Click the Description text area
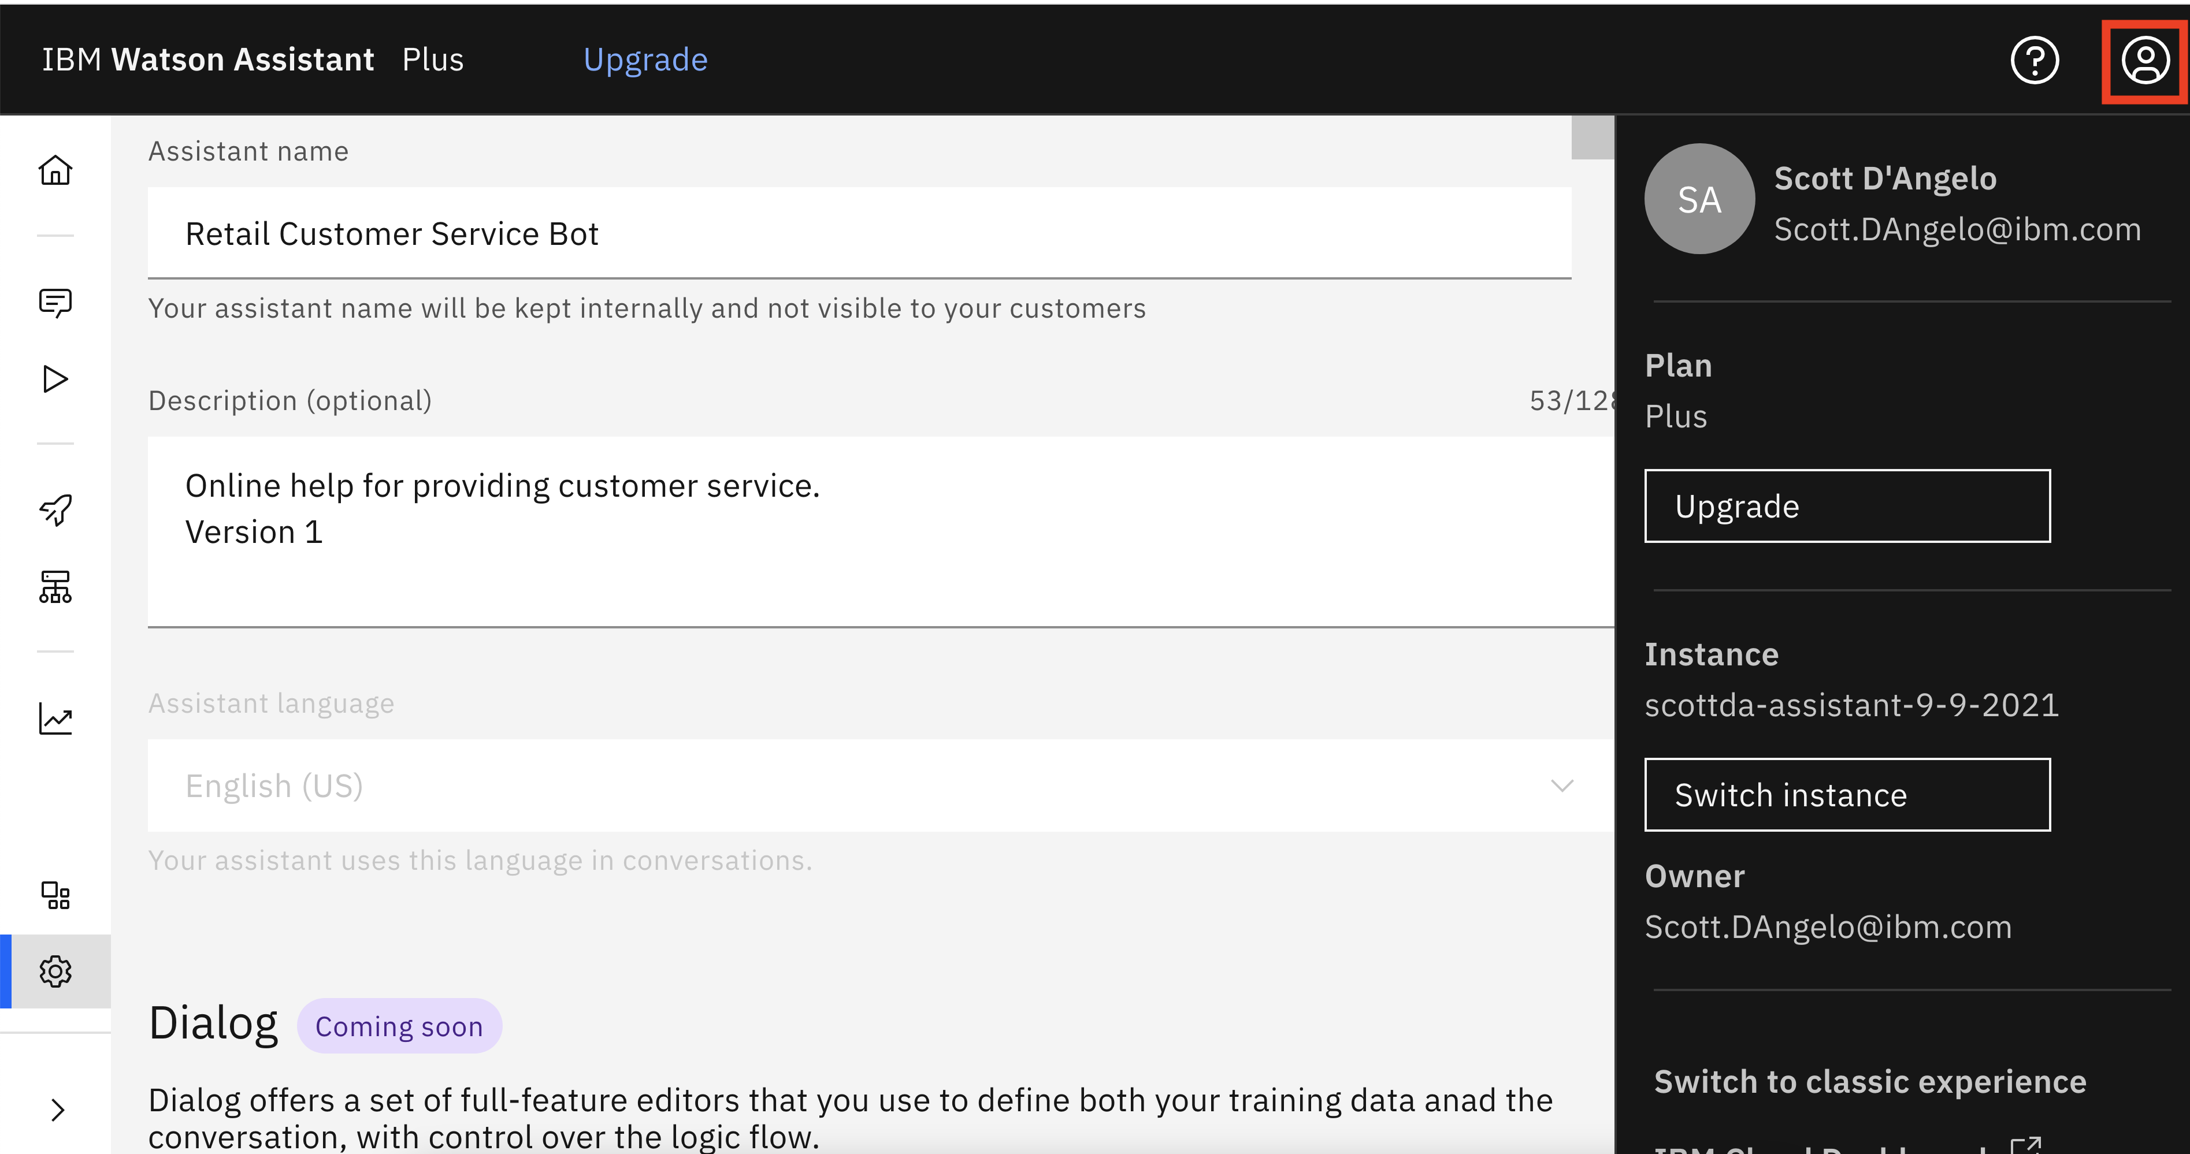 879,531
